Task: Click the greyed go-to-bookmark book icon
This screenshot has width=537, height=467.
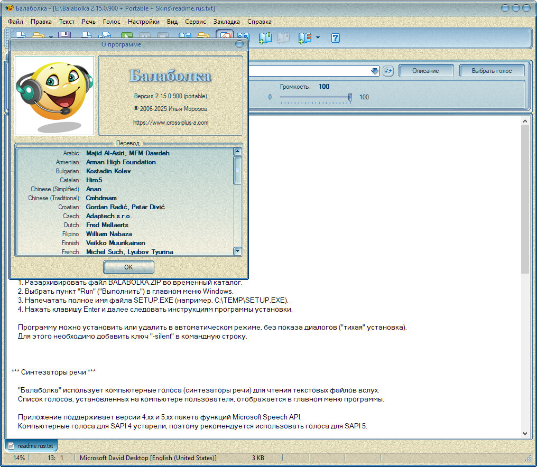Action: click(x=283, y=38)
